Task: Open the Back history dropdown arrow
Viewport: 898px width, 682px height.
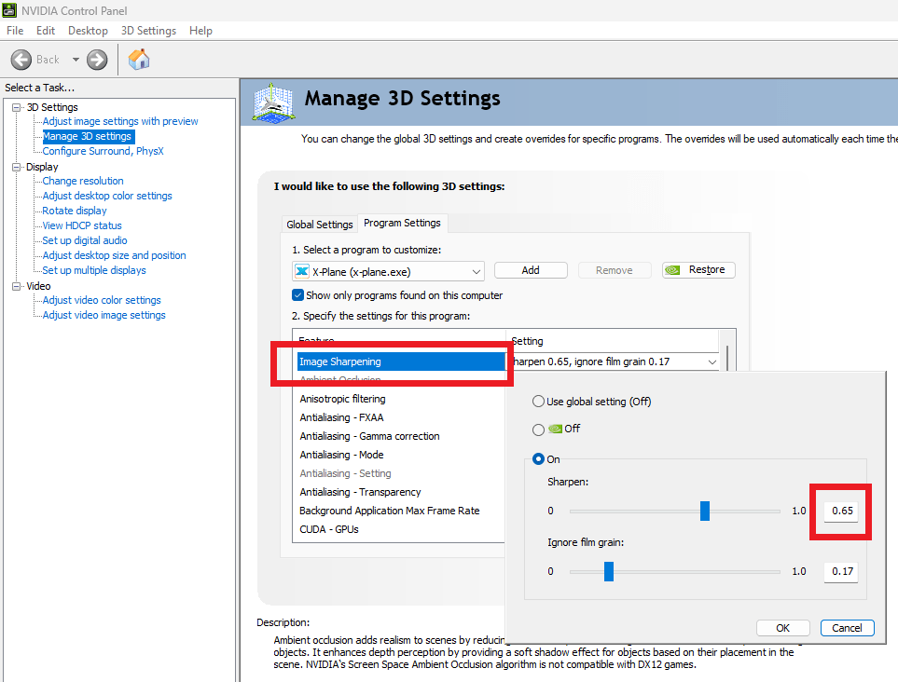Action: [x=76, y=60]
